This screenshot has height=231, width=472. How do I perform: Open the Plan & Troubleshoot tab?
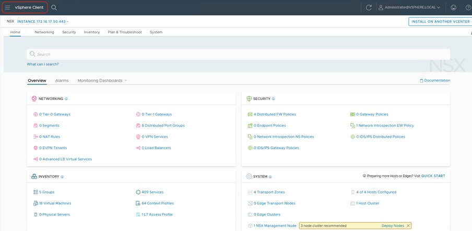(125, 32)
